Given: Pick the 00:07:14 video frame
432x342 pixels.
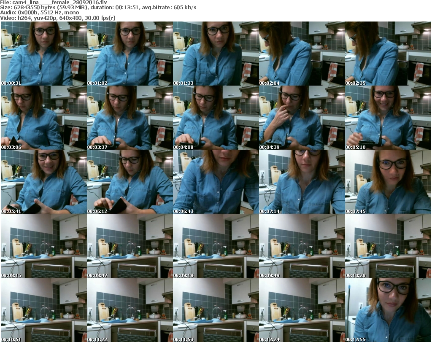Looking at the screenshot, I should click(x=302, y=182).
